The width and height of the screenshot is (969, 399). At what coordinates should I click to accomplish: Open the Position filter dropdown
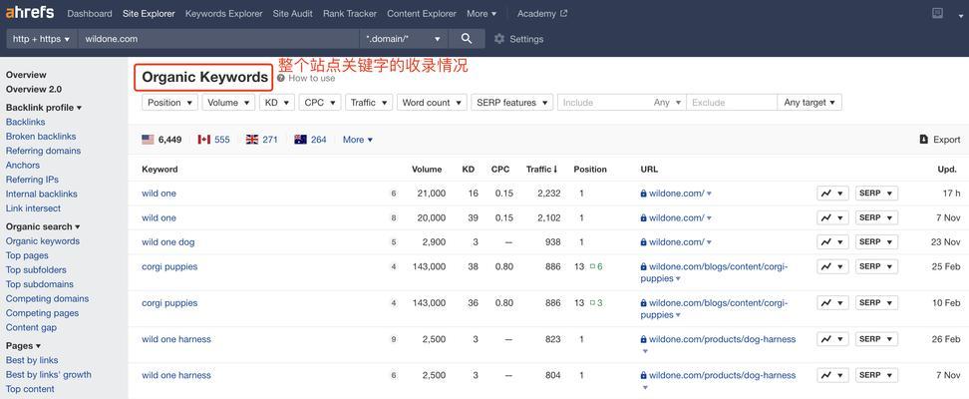(169, 103)
